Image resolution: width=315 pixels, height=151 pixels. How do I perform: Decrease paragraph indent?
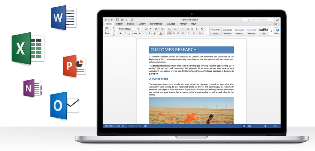187,29
